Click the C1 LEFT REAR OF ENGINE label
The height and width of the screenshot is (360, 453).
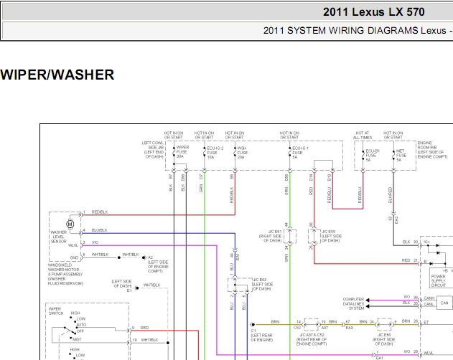coord(261,335)
